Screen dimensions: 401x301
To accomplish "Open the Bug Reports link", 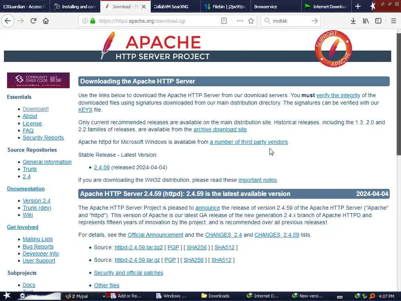I will (38, 247).
